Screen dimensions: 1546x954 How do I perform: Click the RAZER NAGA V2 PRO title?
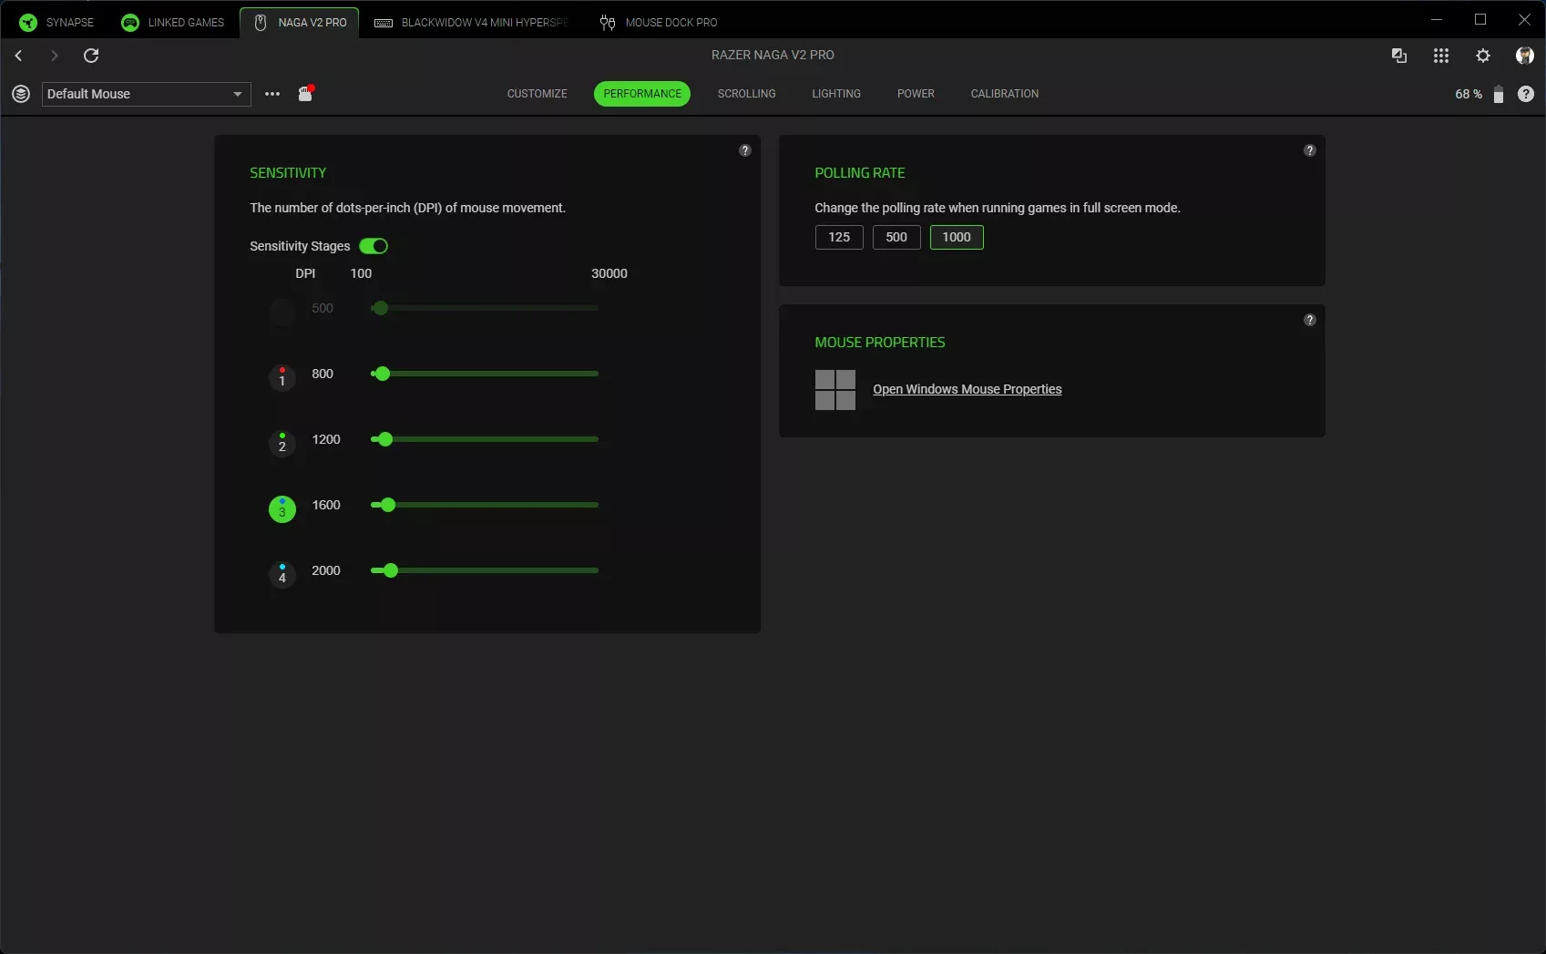(773, 55)
